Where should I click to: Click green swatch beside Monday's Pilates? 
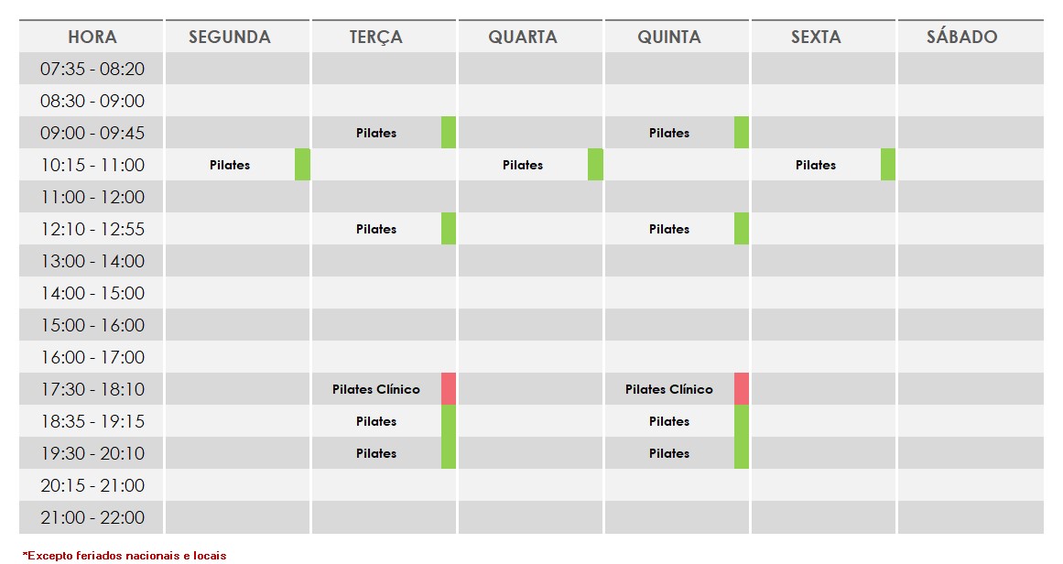pos(302,165)
